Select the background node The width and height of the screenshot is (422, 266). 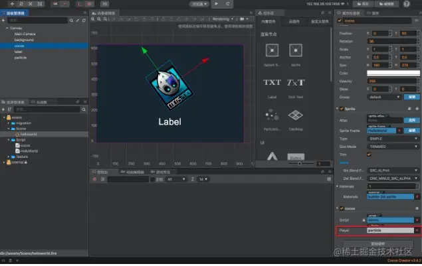pos(24,40)
